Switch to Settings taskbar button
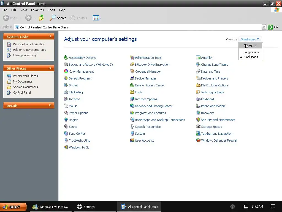The height and width of the screenshot is (212, 282). point(95,206)
